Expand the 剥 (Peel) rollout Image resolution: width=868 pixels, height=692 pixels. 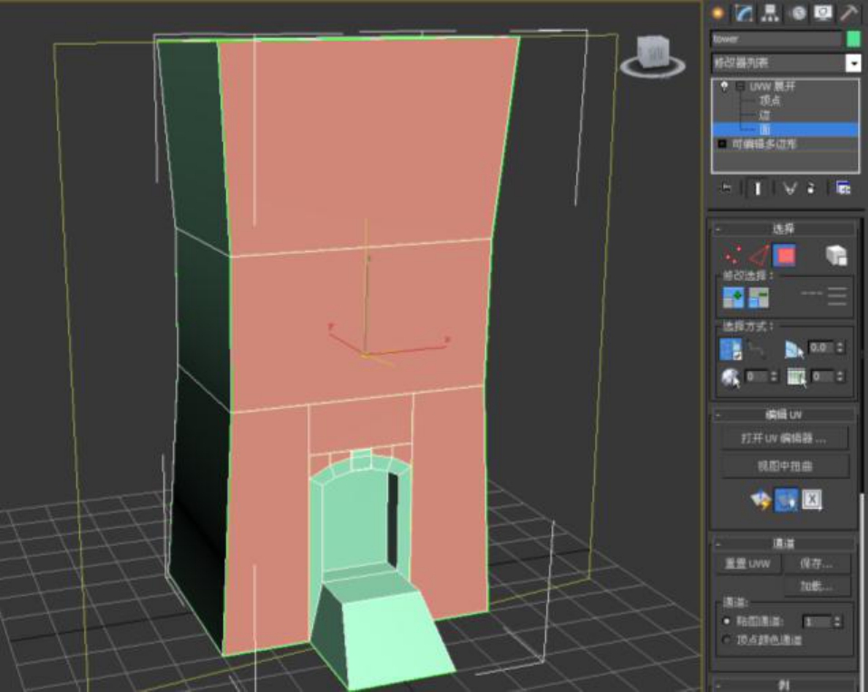(784, 686)
